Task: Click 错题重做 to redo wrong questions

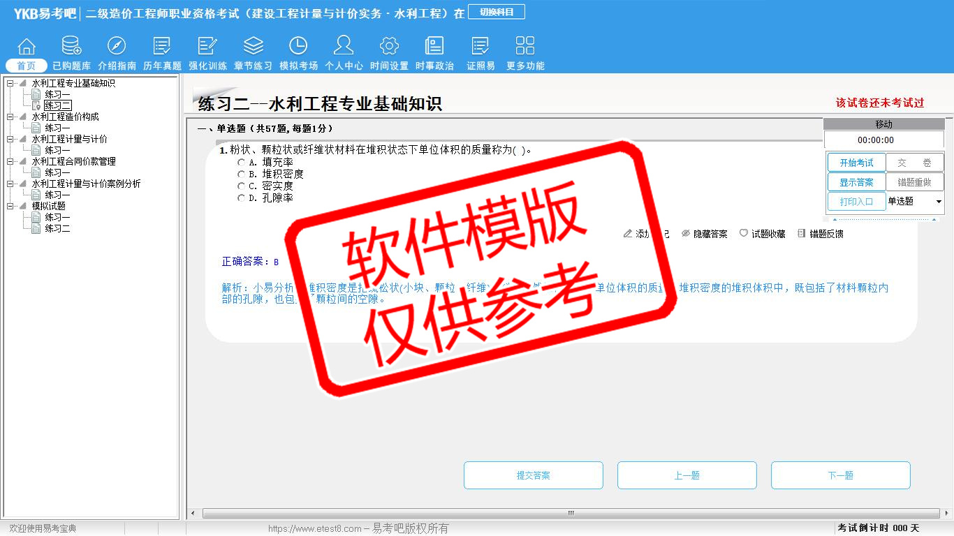Action: (x=915, y=182)
